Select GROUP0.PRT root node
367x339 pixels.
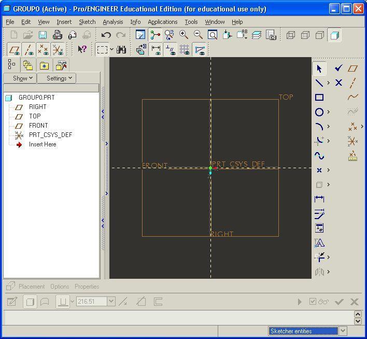pyautogui.click(x=36, y=97)
